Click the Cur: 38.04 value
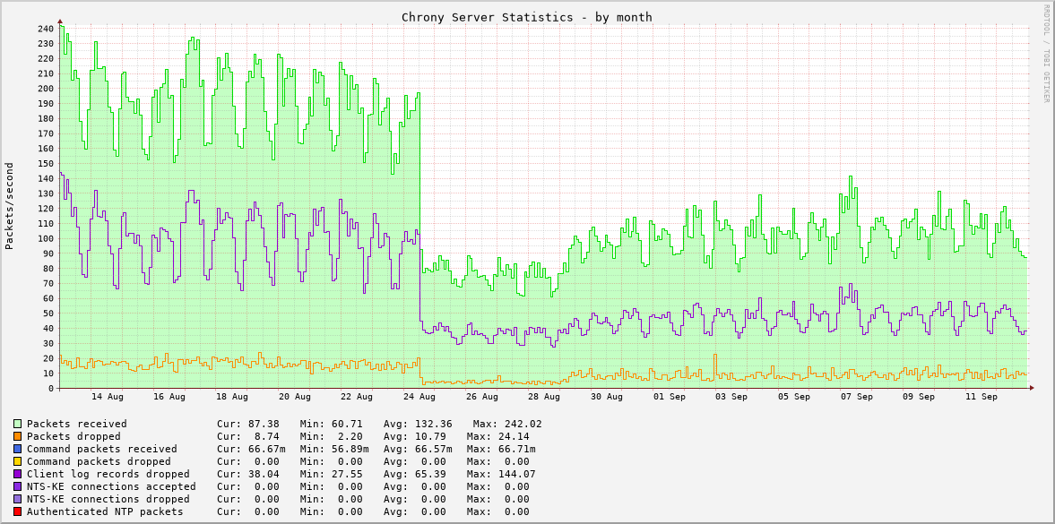This screenshot has width=1055, height=524. click(248, 474)
